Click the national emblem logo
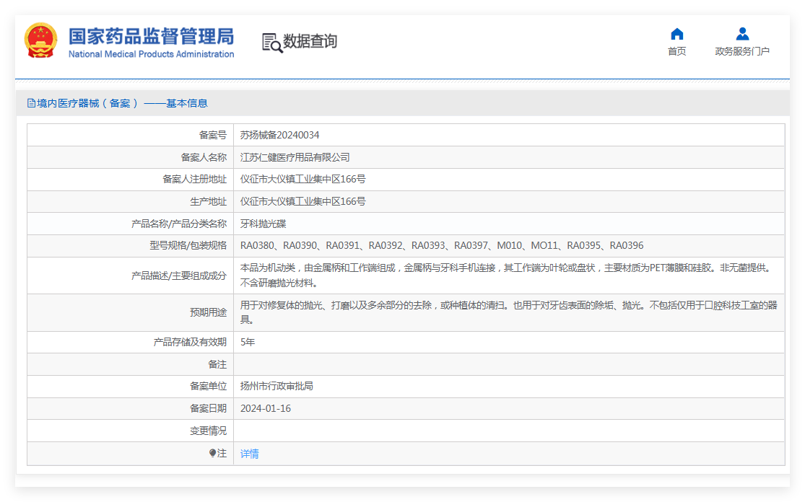 click(40, 40)
